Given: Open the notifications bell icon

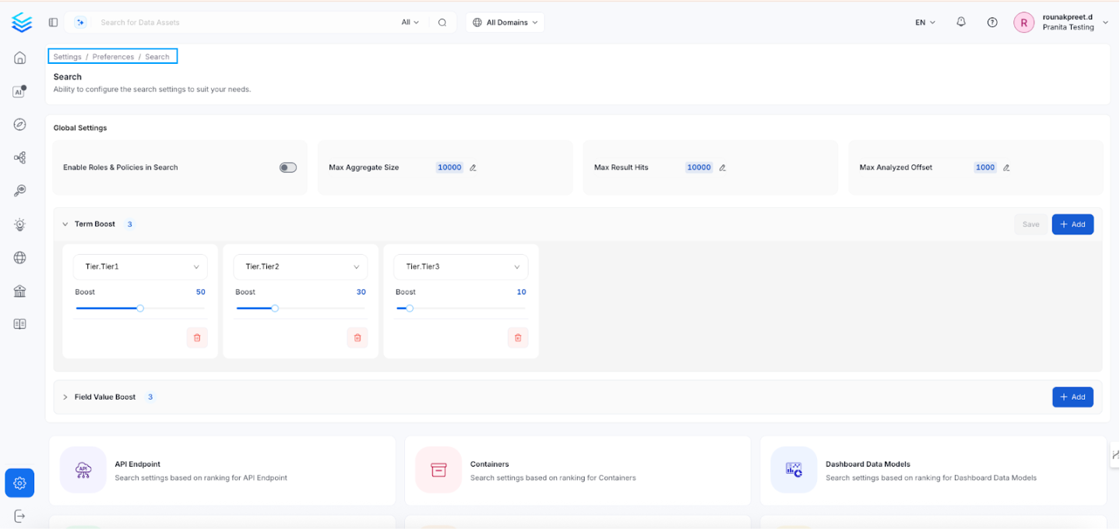Looking at the screenshot, I should 960,22.
